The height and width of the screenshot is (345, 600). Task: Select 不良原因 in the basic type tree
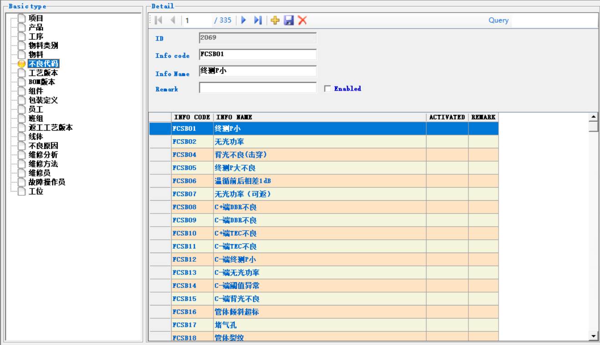pyautogui.click(x=43, y=146)
